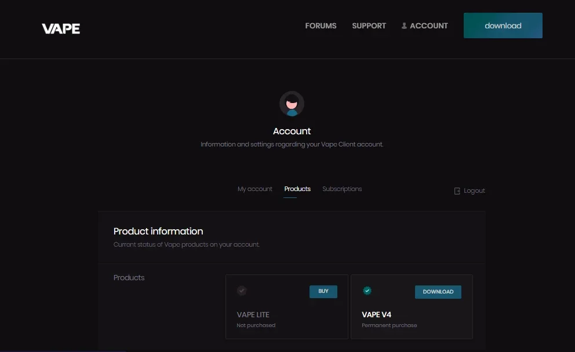Click the VAPE V4 product name
The image size is (575, 352).
pyautogui.click(x=376, y=314)
